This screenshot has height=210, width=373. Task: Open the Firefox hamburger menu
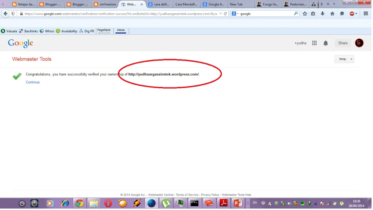tap(366, 14)
